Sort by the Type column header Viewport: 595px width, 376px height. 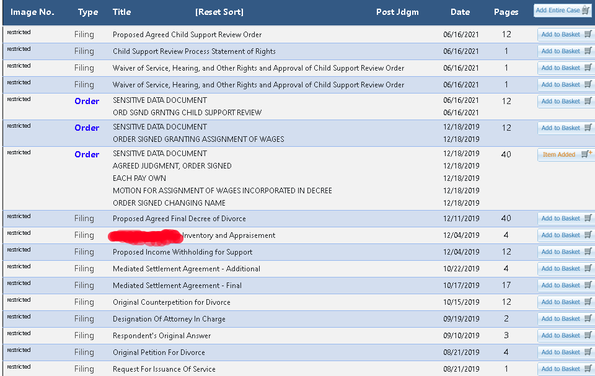click(x=87, y=12)
